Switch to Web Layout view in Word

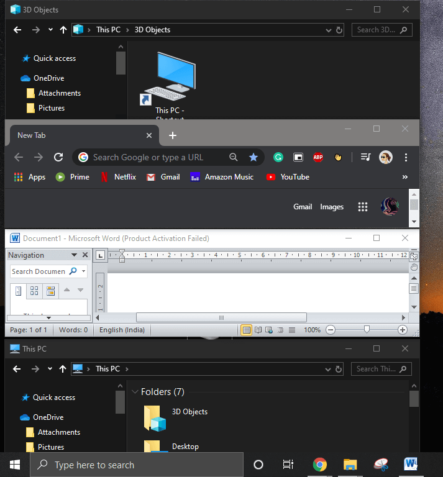269,330
